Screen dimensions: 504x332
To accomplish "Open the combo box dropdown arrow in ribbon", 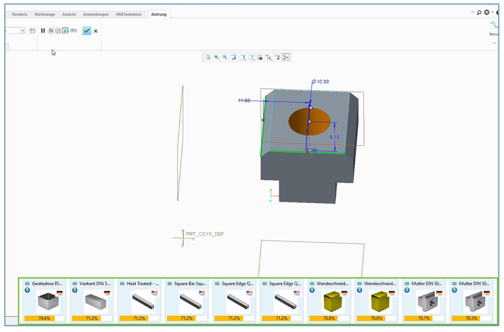I will pyautogui.click(x=23, y=31).
